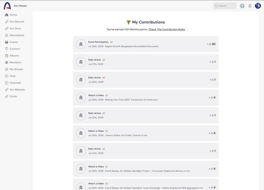
Task: Click Tower Exchange Native Stablecoin DEX text
Action: click(154, 188)
